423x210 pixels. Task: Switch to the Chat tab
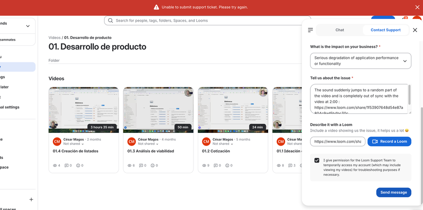point(339,30)
